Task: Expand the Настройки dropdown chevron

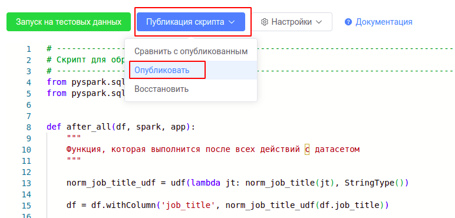Action: click(319, 22)
